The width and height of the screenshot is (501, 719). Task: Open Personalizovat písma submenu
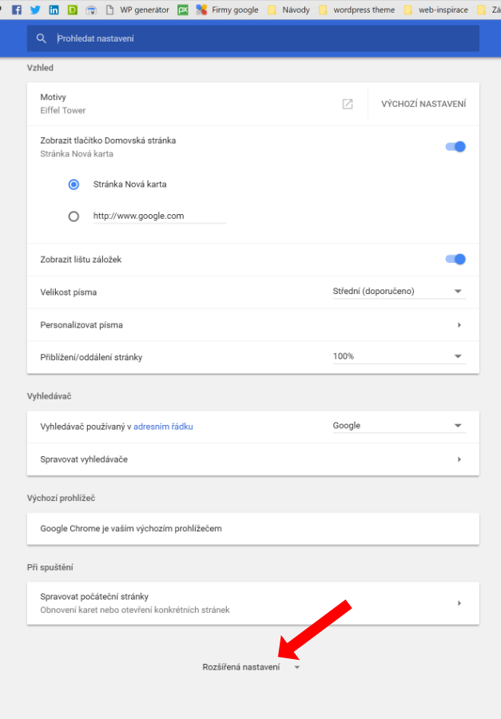coord(253,325)
